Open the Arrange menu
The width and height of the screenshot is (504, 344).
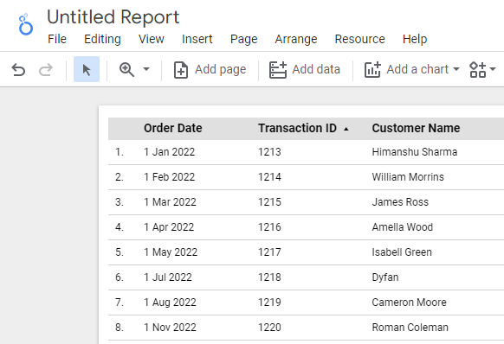point(296,39)
